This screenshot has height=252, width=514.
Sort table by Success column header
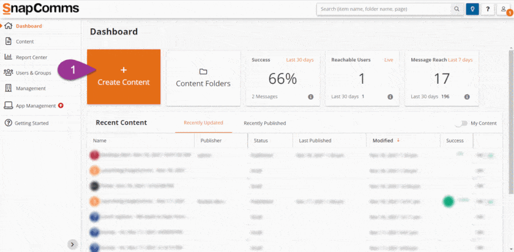[455, 141]
